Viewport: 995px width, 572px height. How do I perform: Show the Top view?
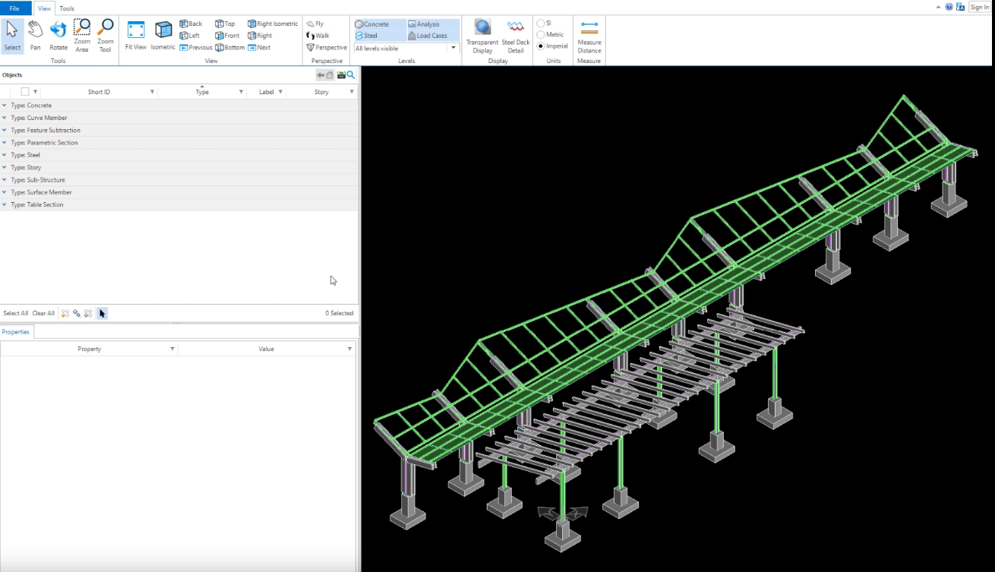coord(226,24)
